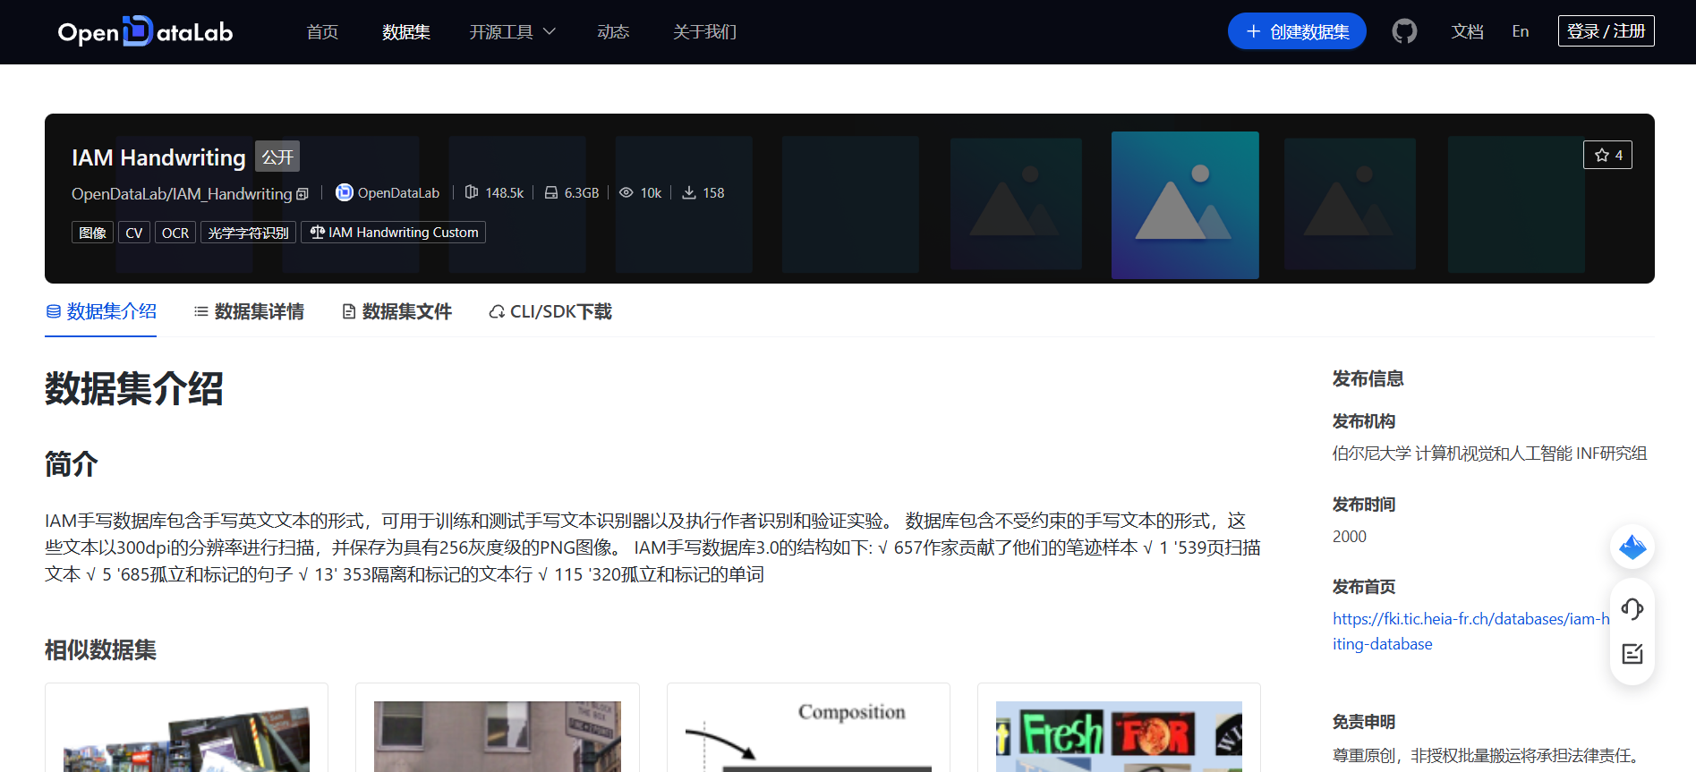Expand the 开源工具 dropdown menu
This screenshot has height=772, width=1696.
[x=512, y=32]
